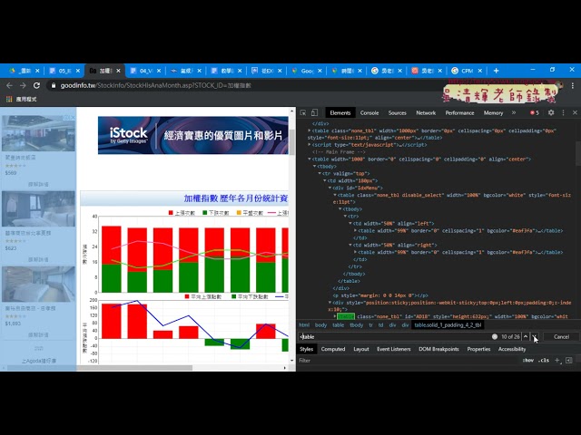Close the CPM tab

[x=480, y=71]
